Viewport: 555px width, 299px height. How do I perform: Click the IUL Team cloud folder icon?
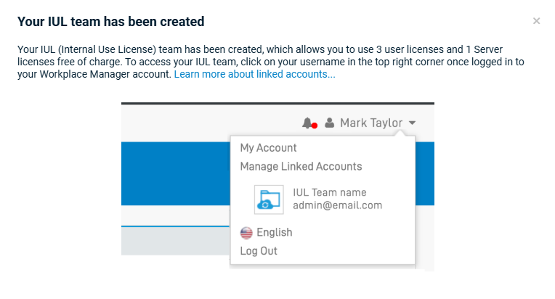tap(269, 200)
